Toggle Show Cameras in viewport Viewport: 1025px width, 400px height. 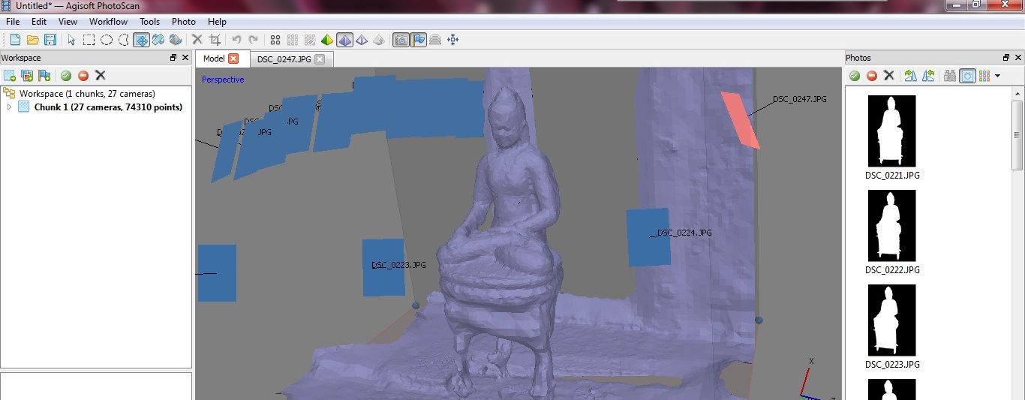[401, 40]
